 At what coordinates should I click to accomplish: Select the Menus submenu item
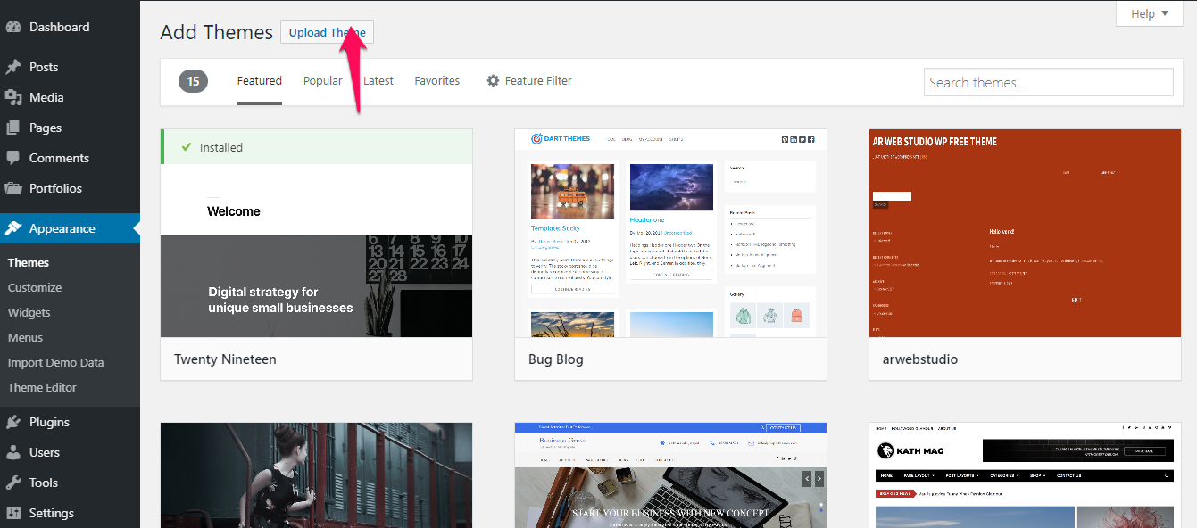click(x=25, y=337)
